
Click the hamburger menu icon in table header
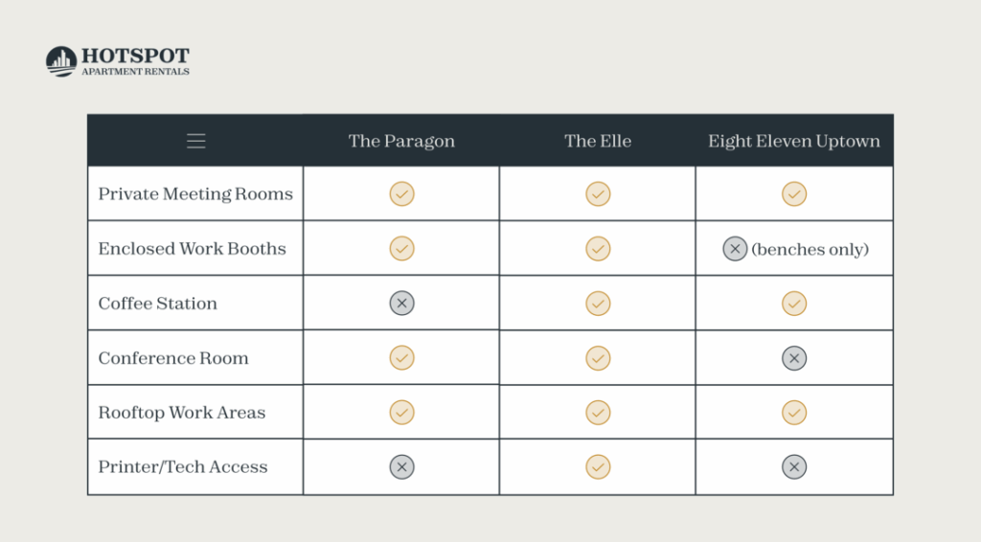[x=195, y=141]
